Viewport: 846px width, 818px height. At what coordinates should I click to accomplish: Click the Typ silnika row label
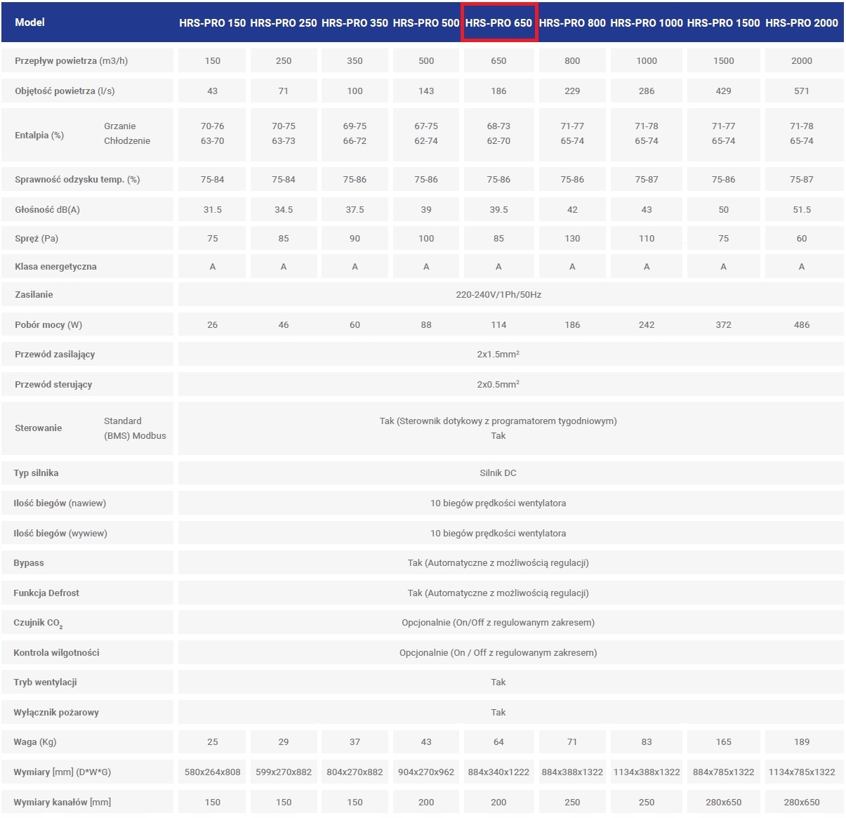click(x=36, y=473)
